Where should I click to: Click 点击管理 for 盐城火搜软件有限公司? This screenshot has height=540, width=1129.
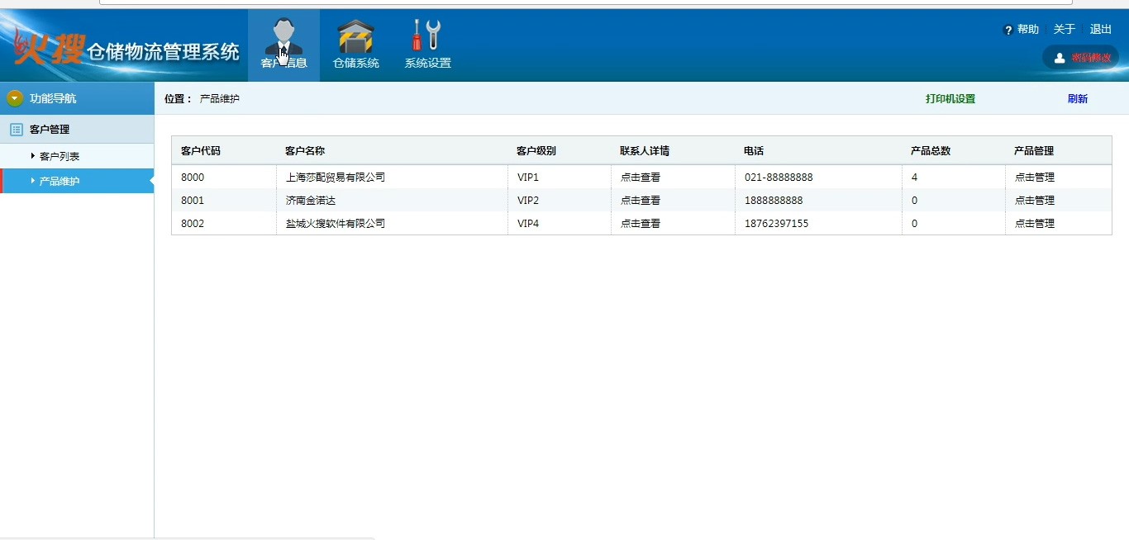click(1035, 224)
